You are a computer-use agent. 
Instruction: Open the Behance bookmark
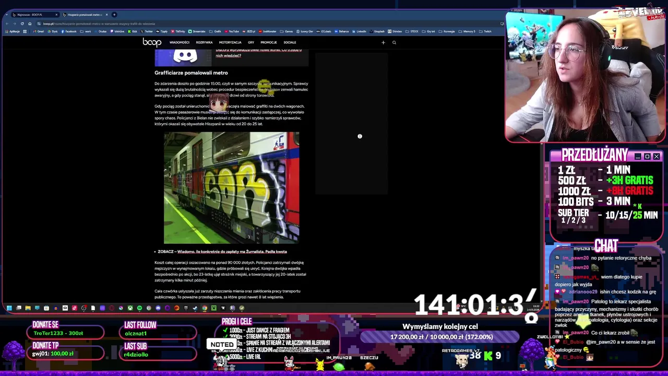pyautogui.click(x=342, y=31)
